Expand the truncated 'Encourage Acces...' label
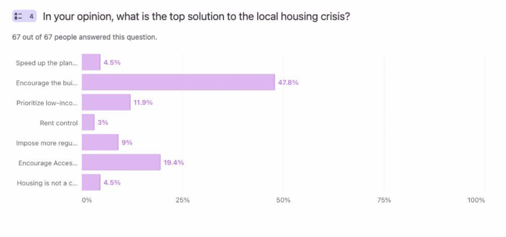The height and width of the screenshot is (237, 506). (48, 163)
